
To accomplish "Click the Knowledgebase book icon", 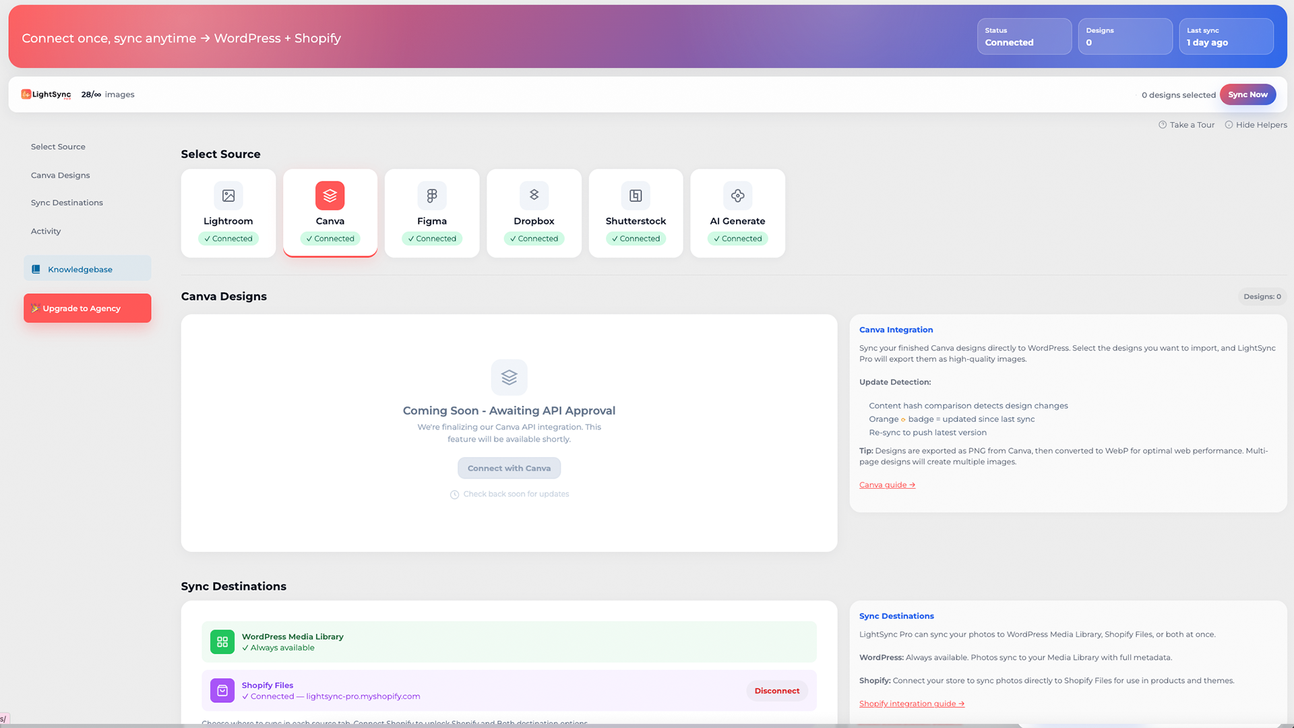I will pyautogui.click(x=36, y=269).
